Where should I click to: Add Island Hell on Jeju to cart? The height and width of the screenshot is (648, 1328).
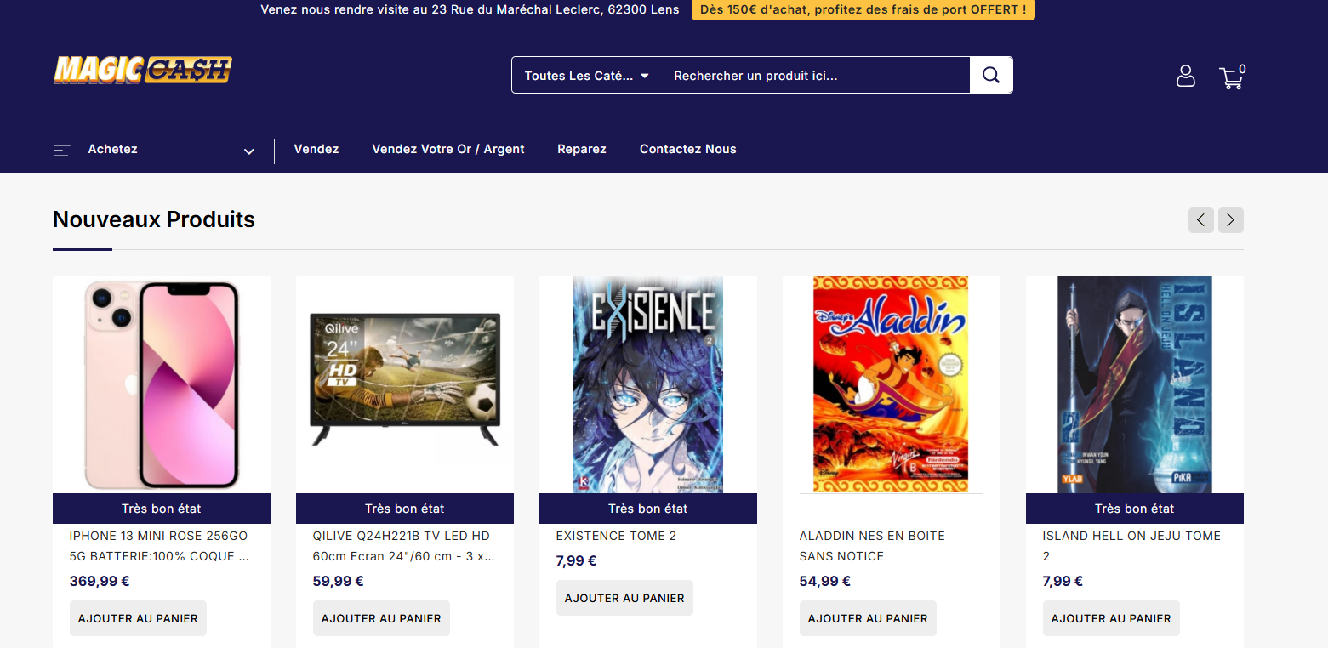(x=1111, y=618)
